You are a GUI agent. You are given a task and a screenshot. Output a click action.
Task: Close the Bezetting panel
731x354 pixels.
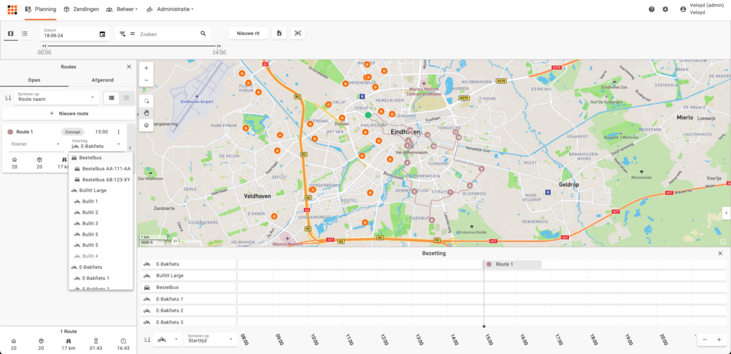(720, 253)
